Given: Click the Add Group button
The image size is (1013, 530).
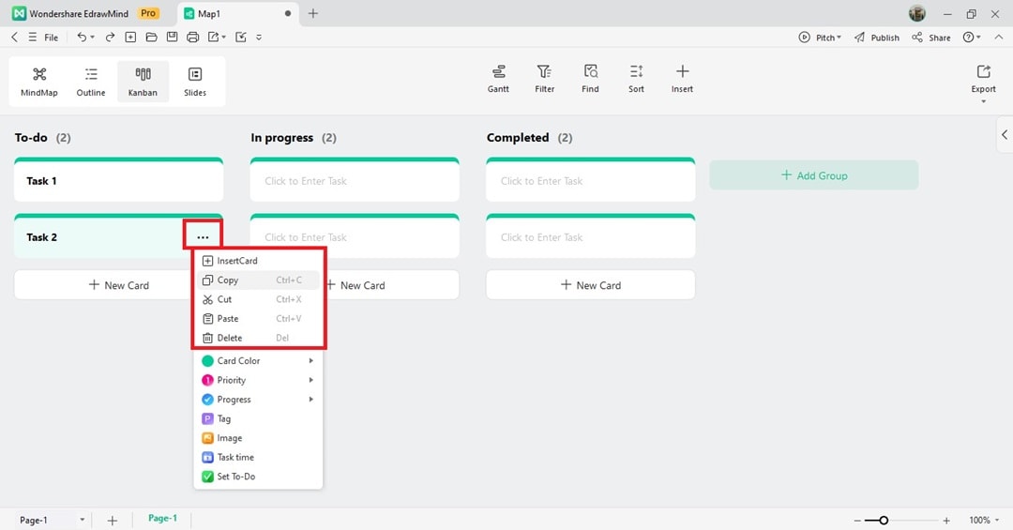Looking at the screenshot, I should point(813,175).
